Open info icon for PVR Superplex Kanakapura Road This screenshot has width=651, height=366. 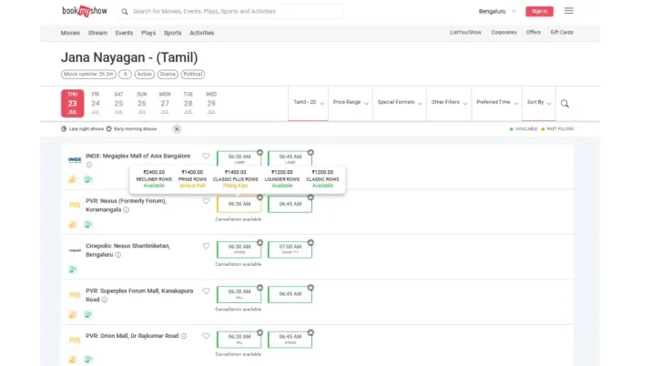point(105,300)
